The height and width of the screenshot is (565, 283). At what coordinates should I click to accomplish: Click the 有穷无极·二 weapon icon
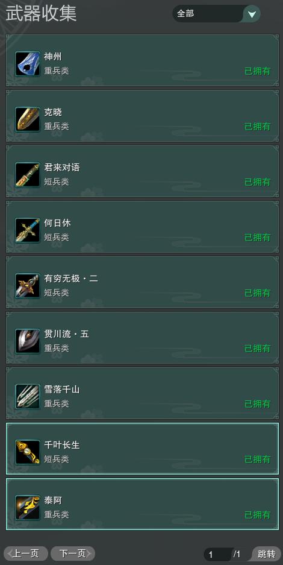tap(28, 286)
